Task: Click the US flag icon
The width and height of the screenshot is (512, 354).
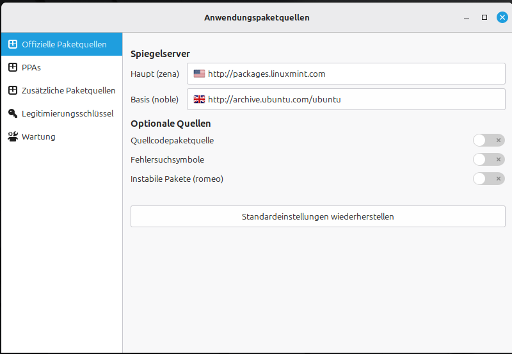Action: (x=199, y=74)
